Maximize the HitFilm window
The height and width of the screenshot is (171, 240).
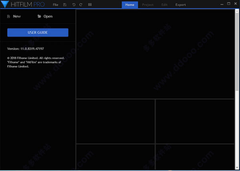pyautogui.click(x=229, y=4)
